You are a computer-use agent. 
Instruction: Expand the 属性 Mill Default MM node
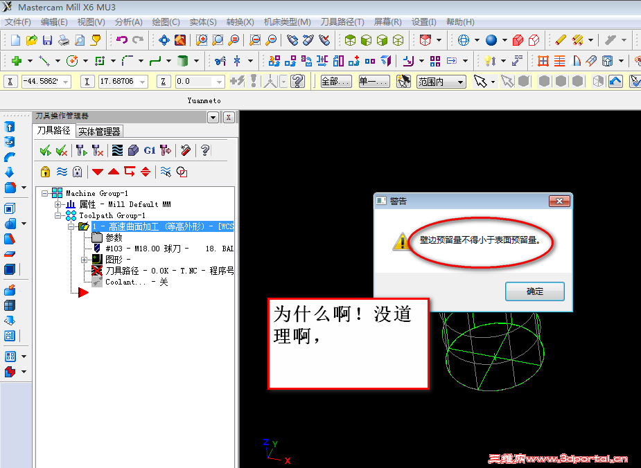tap(58, 204)
